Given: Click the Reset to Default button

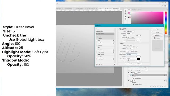Looking at the screenshot, I should click(138, 64).
